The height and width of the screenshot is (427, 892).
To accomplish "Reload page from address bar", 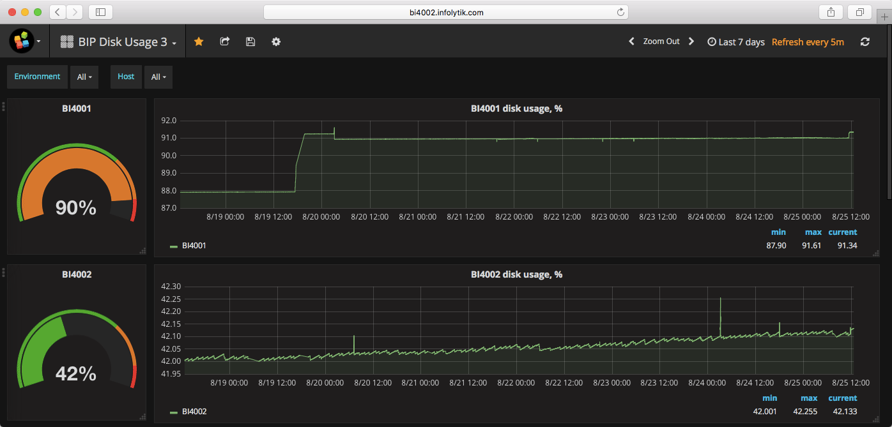I will click(x=620, y=11).
